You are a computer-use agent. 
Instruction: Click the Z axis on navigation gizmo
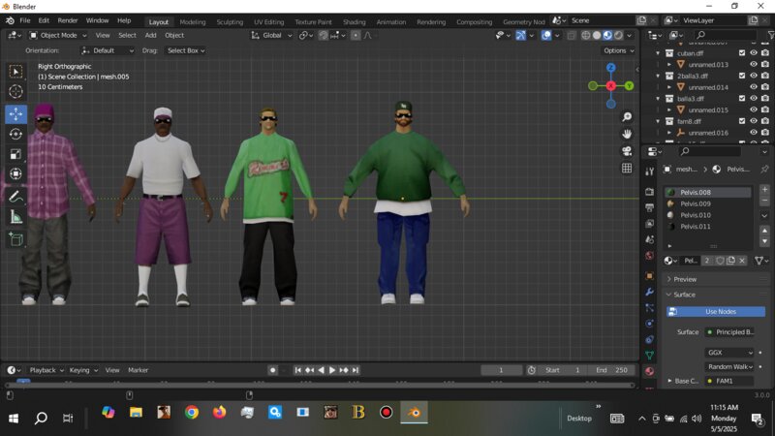[x=611, y=67]
